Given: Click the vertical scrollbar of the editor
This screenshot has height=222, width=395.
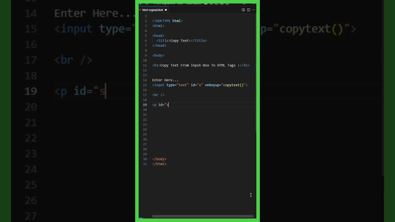Looking at the screenshot, I should coord(255,72).
